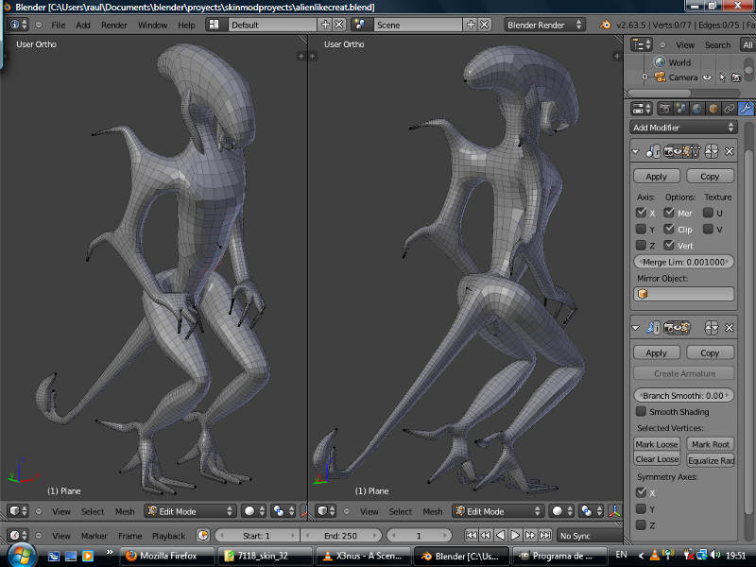Open the No Sync dropdown
The image size is (756, 567).
[590, 535]
